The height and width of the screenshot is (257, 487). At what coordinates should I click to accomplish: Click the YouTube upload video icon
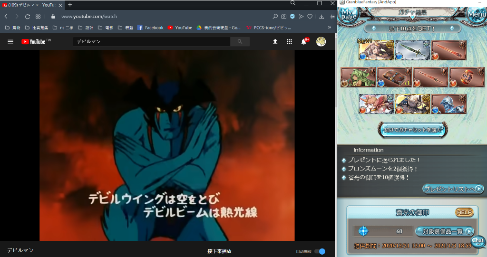point(275,42)
